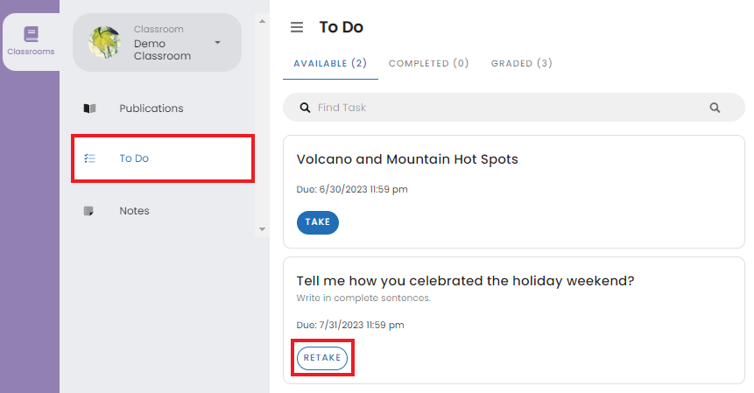Open the hamburger menu icon
The image size is (754, 393).
click(297, 27)
